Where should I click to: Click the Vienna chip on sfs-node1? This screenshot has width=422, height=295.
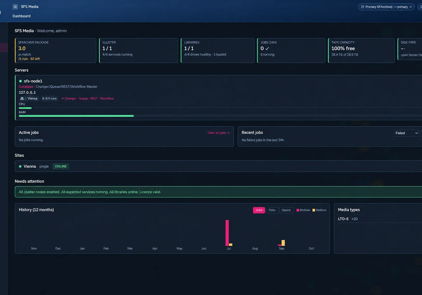(x=29, y=98)
